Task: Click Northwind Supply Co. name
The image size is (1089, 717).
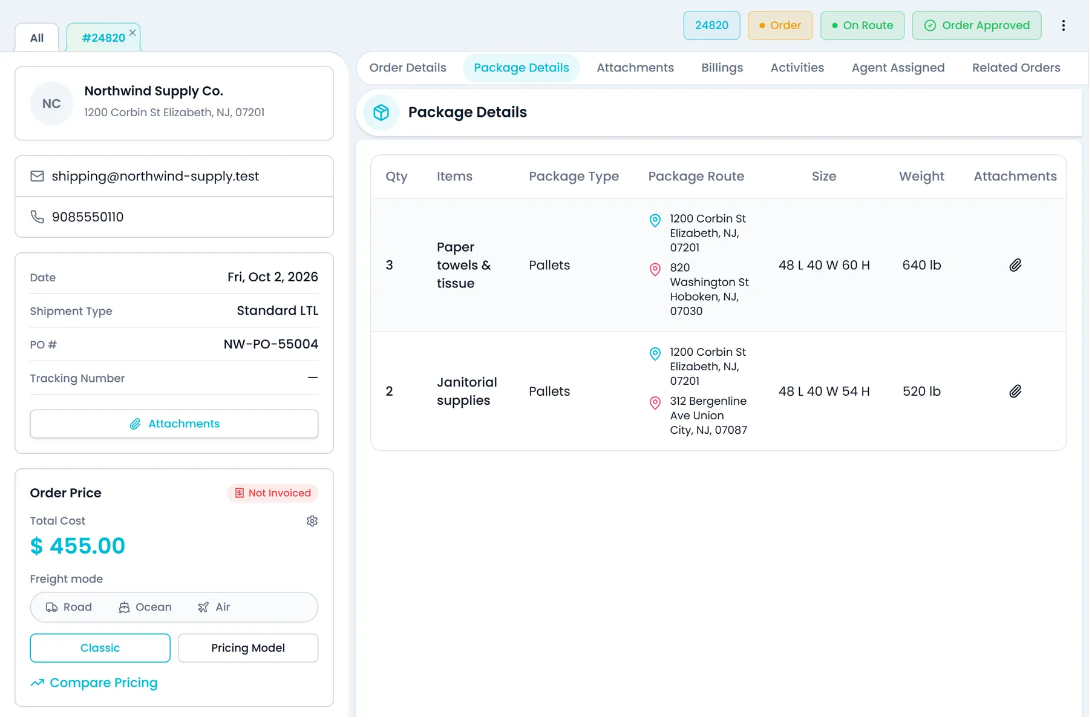Action: click(x=154, y=91)
